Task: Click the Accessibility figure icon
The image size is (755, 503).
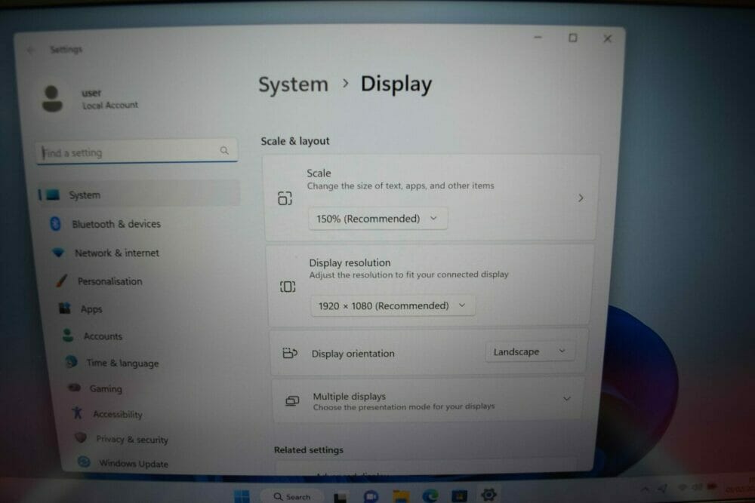Action: point(77,413)
